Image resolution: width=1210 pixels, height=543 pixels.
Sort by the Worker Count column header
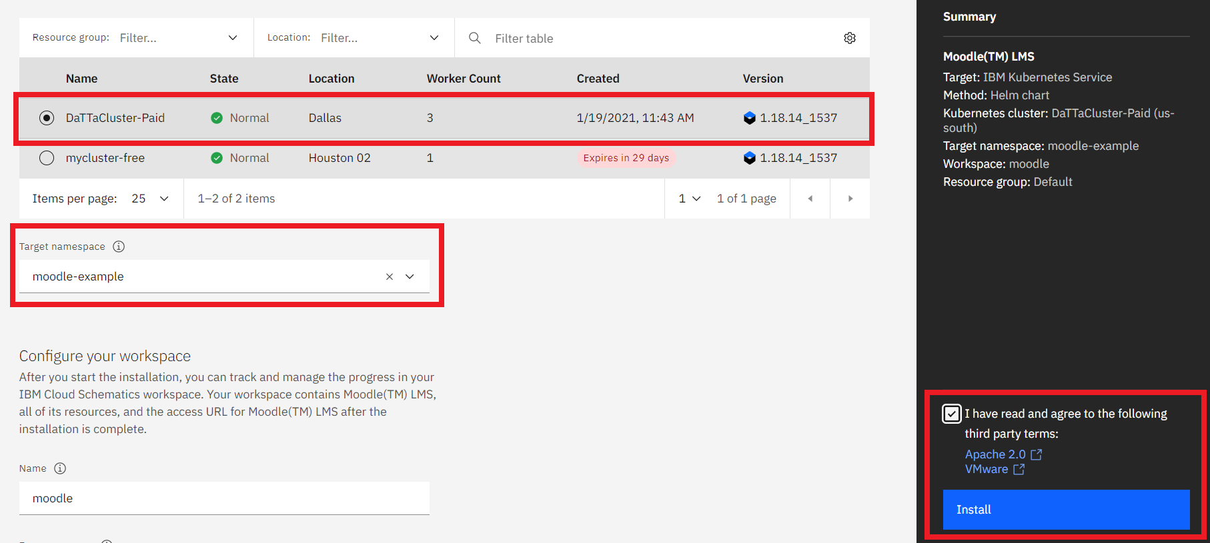[x=464, y=79]
